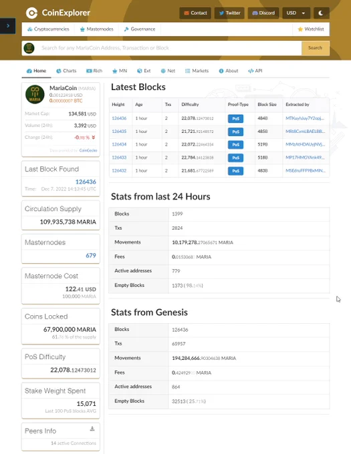
Task: Open the Twitter link button
Action: (x=229, y=13)
